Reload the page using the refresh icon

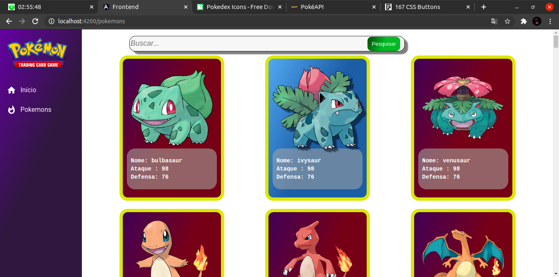tap(35, 21)
